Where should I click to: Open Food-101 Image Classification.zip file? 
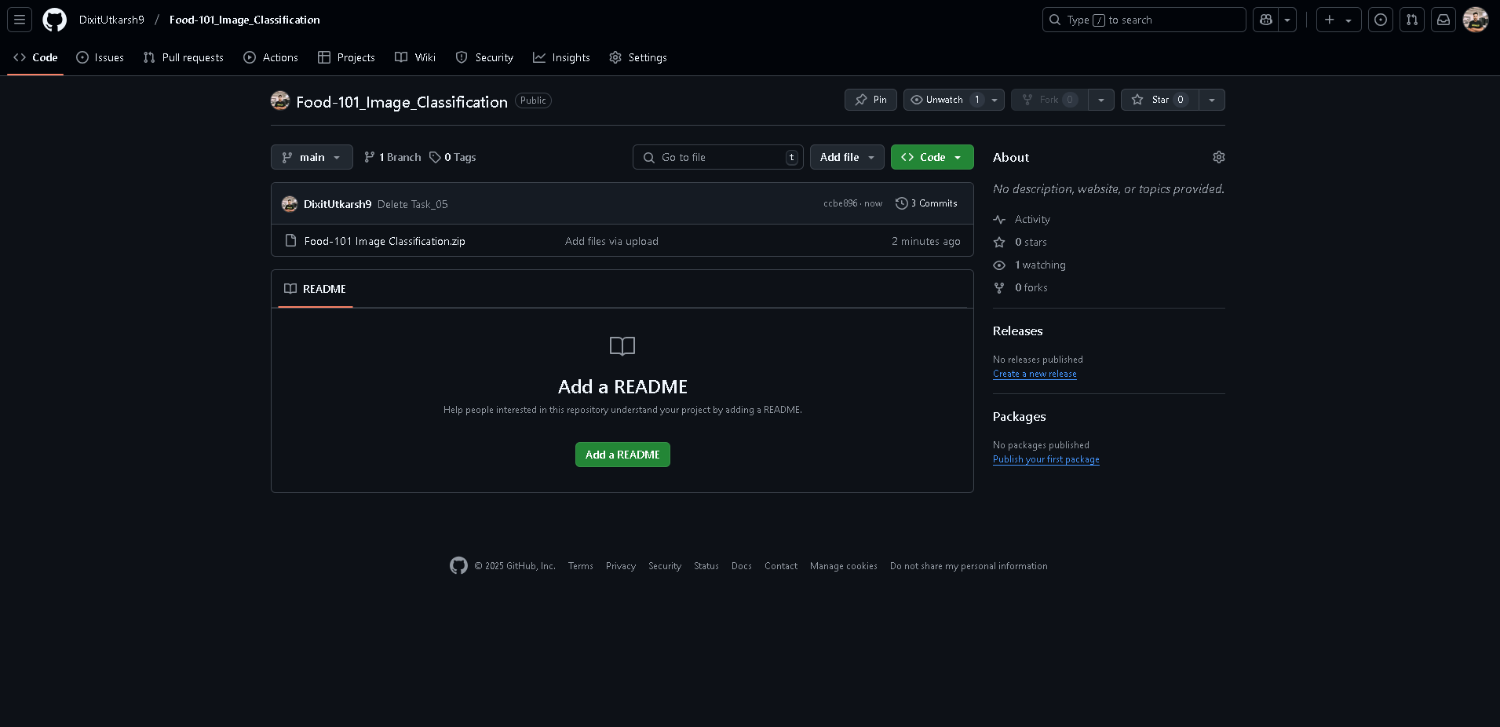click(385, 241)
